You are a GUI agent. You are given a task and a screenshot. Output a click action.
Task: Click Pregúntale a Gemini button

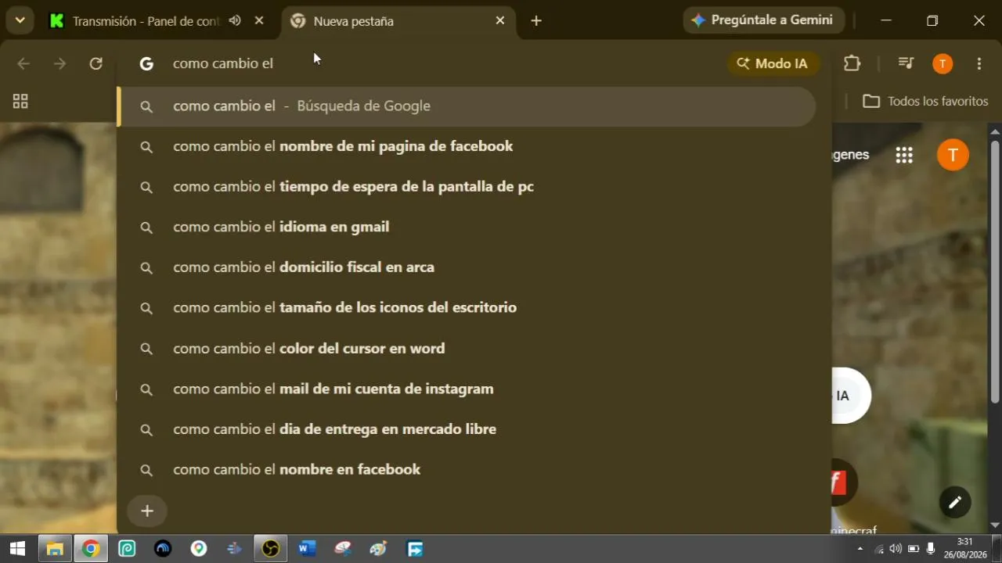763,20
